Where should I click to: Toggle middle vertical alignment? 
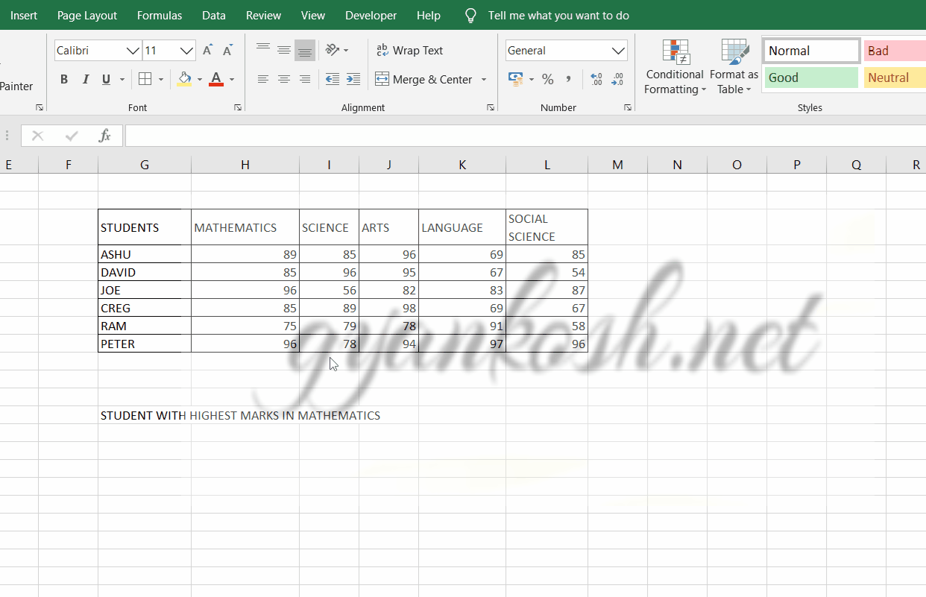coord(283,50)
